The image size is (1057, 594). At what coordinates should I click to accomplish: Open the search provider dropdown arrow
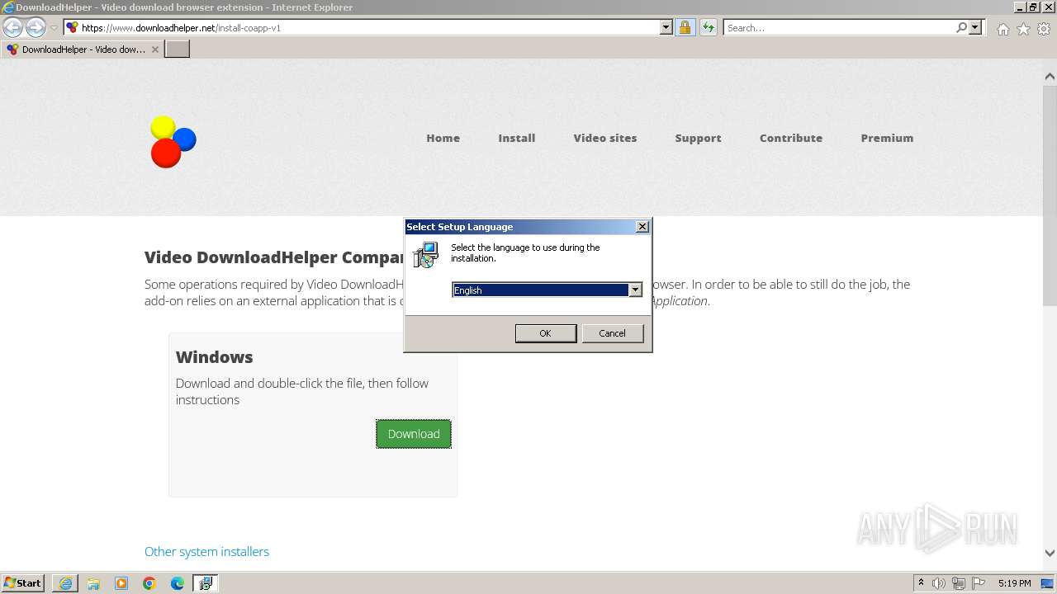(x=975, y=27)
